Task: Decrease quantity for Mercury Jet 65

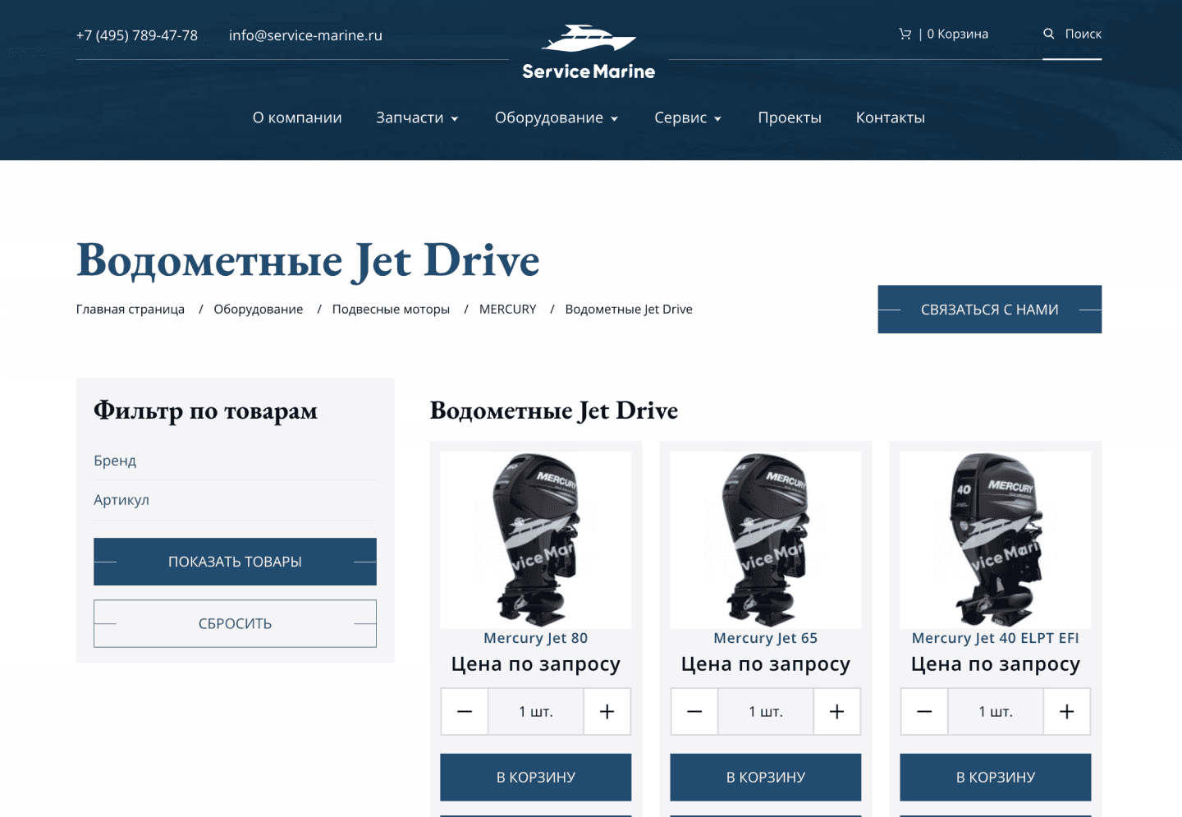Action: pos(694,711)
